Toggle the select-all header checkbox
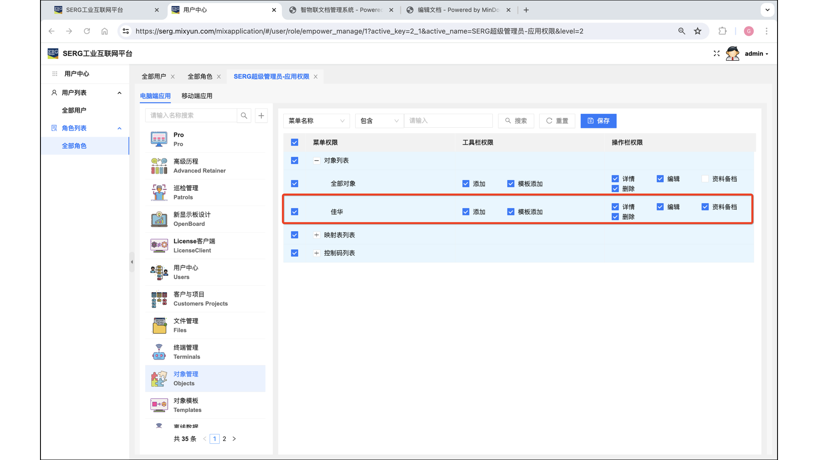Viewport: 818px width, 460px height. click(x=294, y=142)
